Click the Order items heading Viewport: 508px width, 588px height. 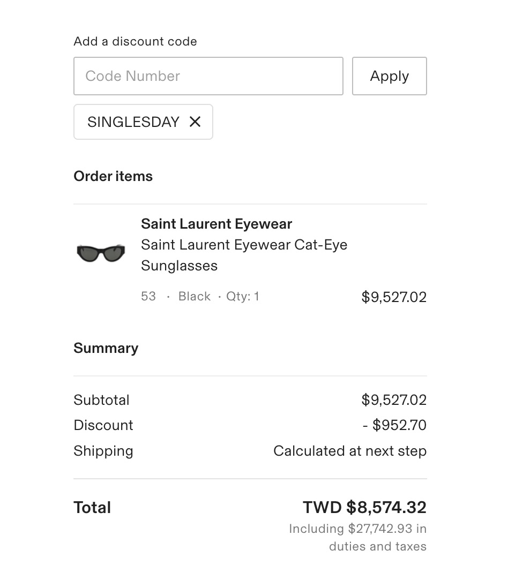click(x=113, y=176)
